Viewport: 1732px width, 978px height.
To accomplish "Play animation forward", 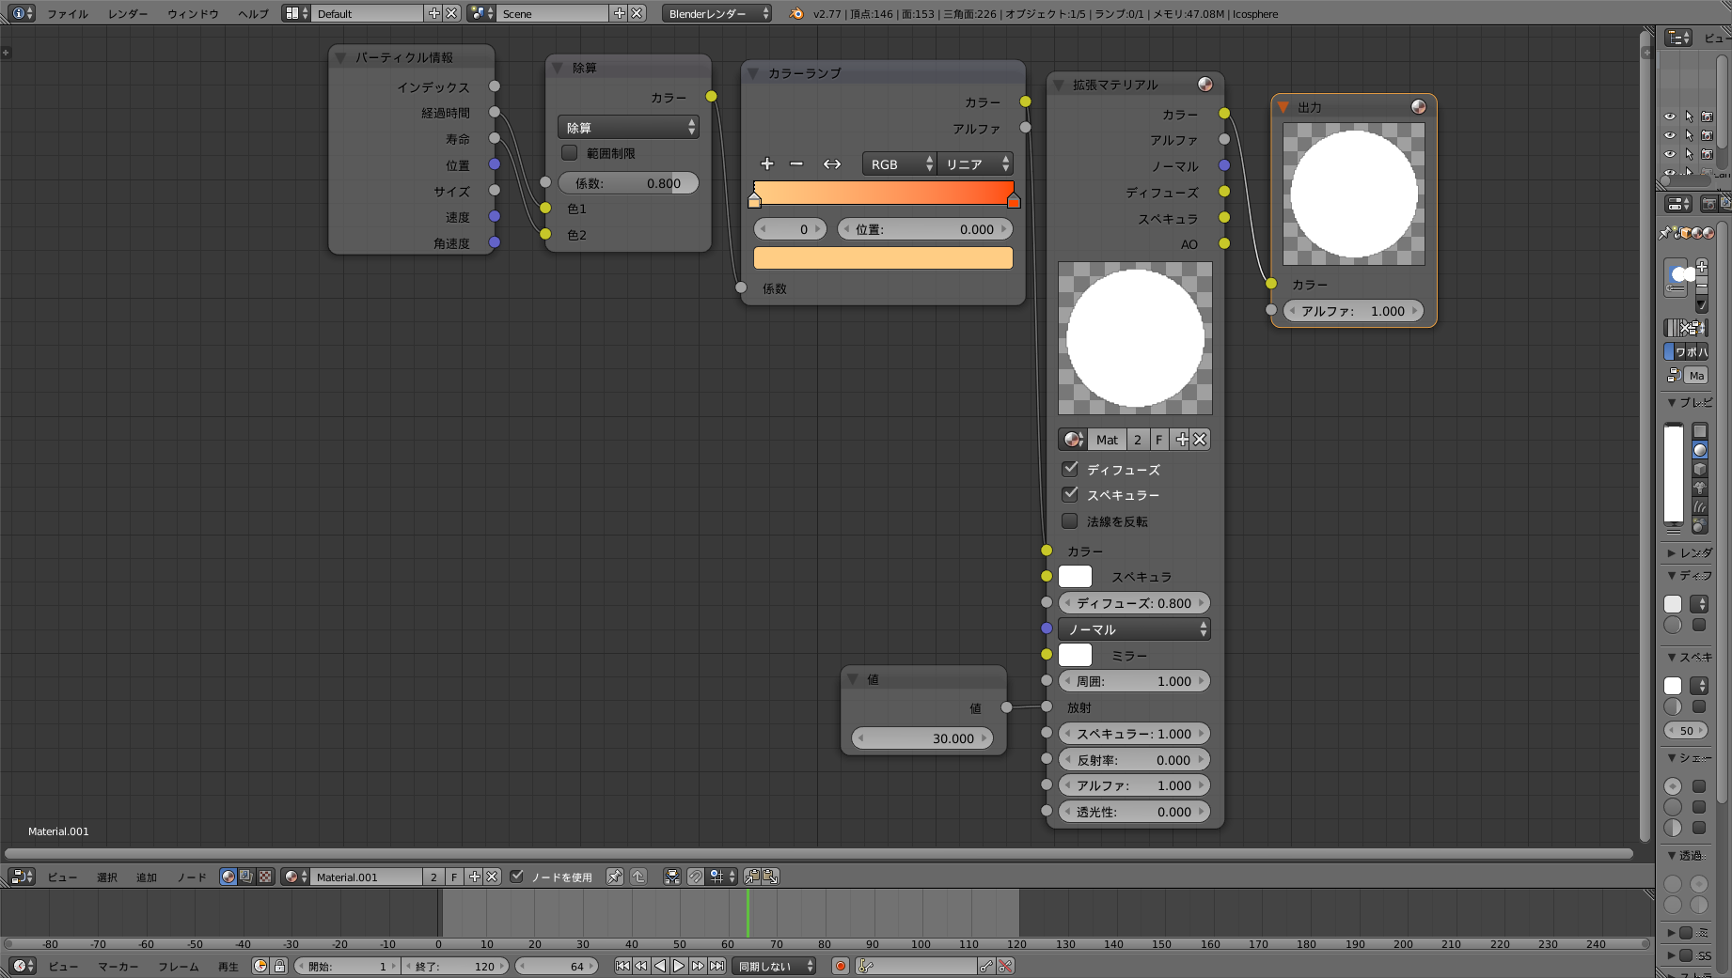I will pyautogui.click(x=679, y=966).
